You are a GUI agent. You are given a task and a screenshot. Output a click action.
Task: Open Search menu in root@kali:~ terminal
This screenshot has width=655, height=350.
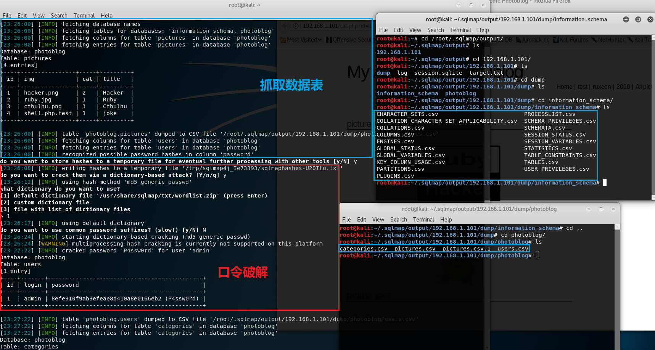coord(59,16)
